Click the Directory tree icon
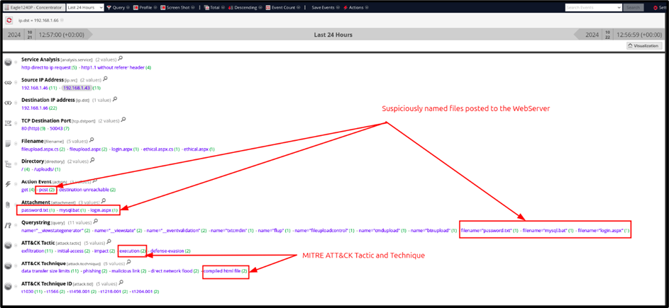This screenshot has height=308, width=669. [8, 165]
